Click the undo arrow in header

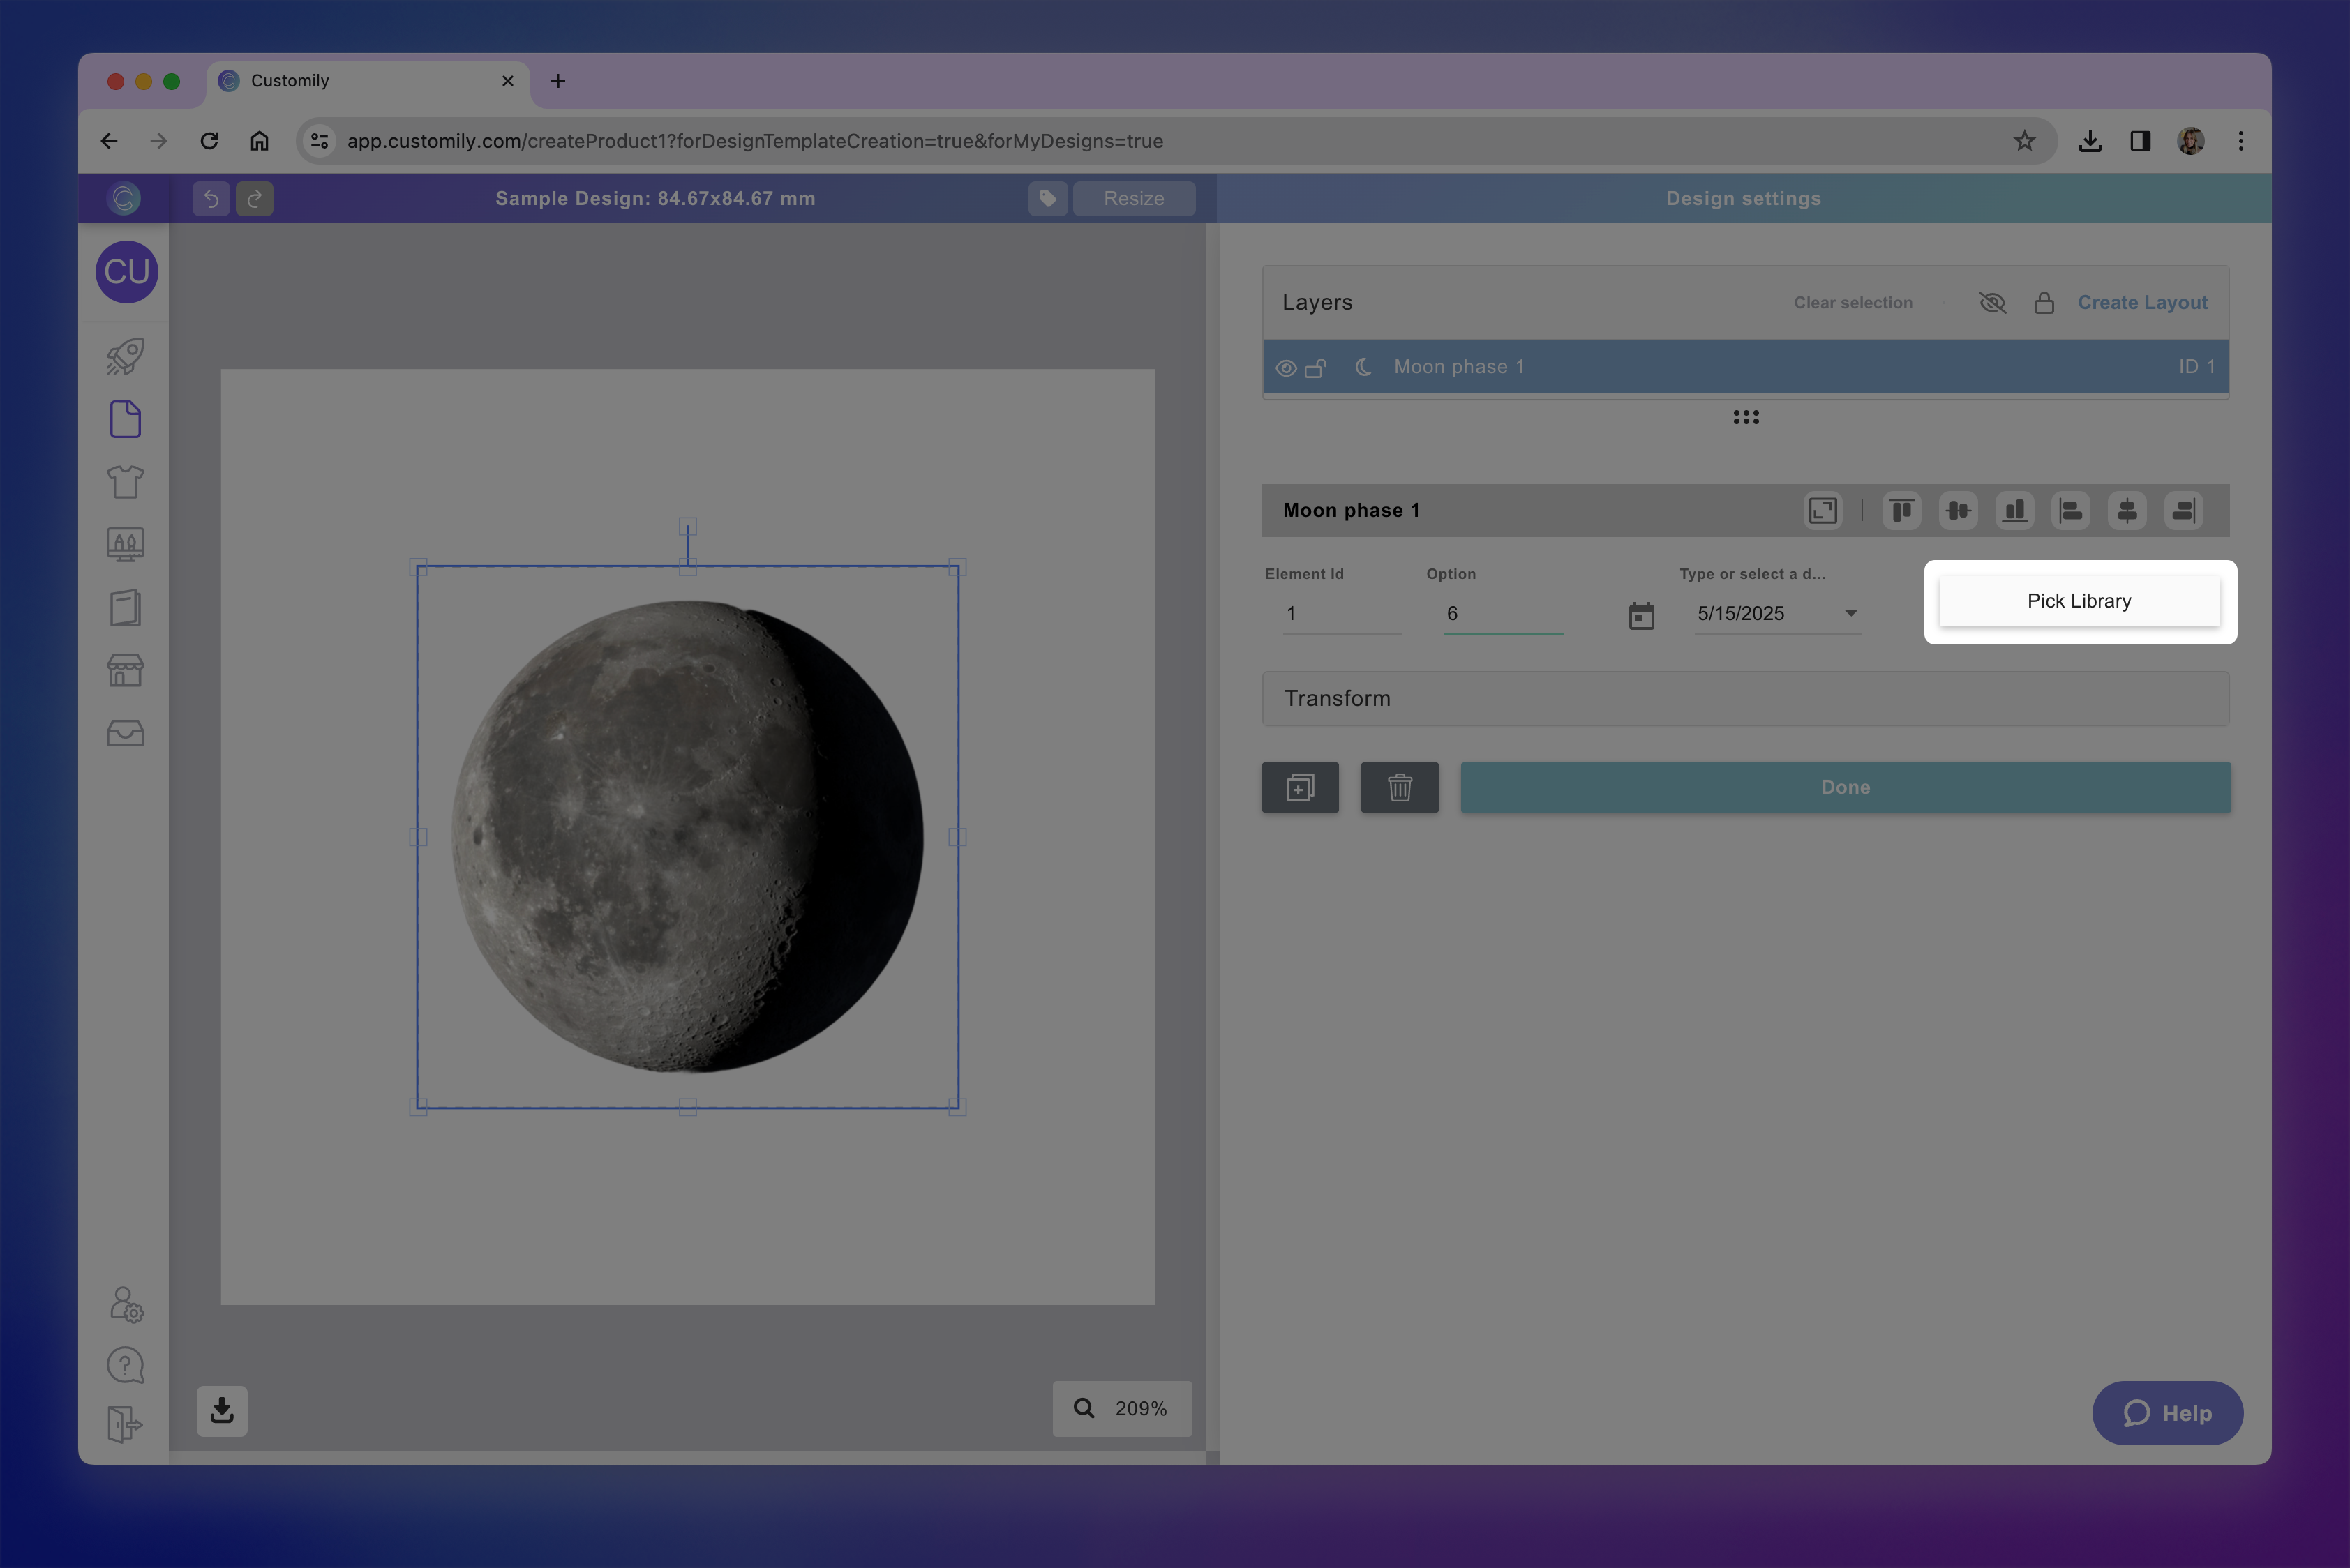pos(211,198)
